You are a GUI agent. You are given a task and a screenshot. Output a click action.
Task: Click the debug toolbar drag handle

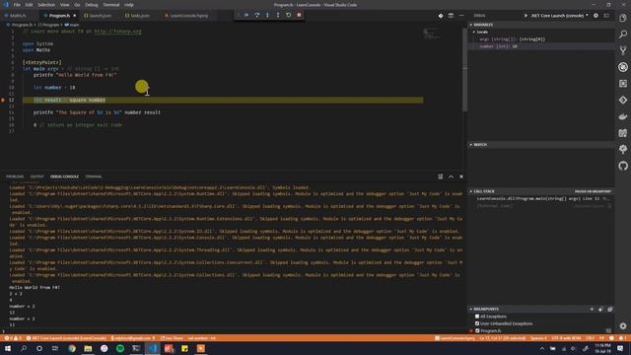(x=238, y=15)
